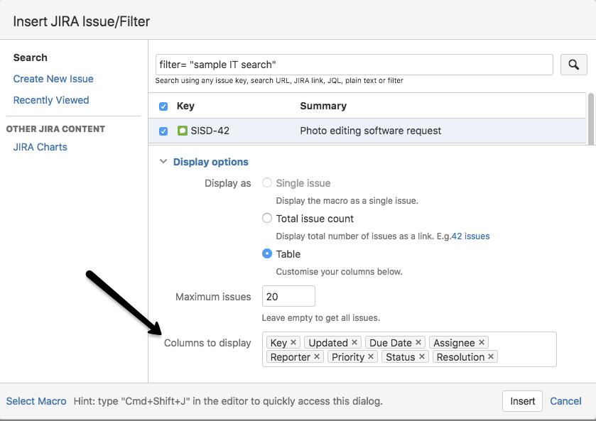
Task: Select the Single issue radio option
Action: pos(267,182)
